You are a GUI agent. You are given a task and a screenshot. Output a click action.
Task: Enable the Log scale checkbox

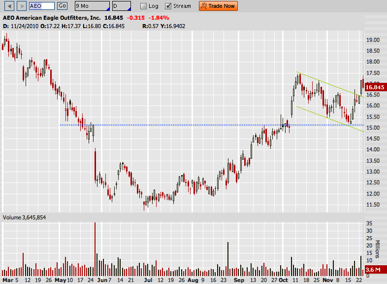[x=143, y=6]
